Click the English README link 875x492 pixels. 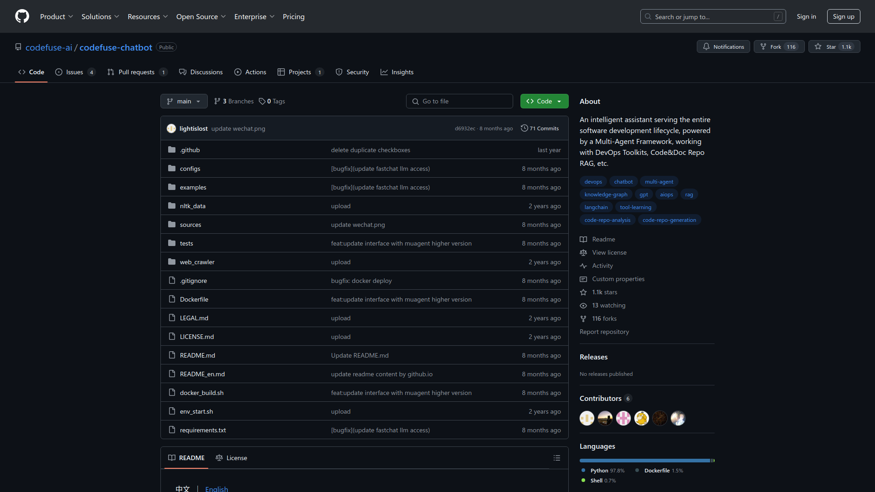(x=216, y=488)
